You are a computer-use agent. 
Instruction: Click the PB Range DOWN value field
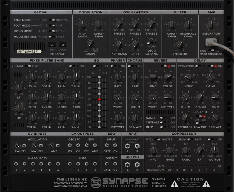(x=63, y=45)
